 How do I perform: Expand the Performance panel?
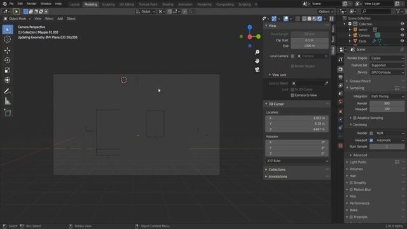click(x=359, y=204)
